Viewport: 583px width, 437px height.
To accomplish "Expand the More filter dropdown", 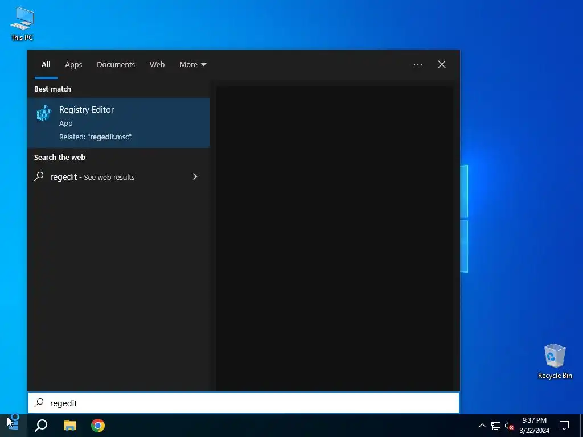I will click(192, 65).
